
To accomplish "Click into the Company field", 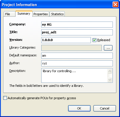I will pos(77,24).
